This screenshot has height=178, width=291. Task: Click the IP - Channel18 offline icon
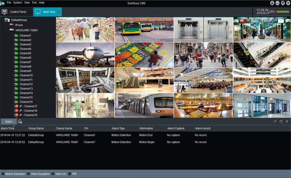(16, 111)
